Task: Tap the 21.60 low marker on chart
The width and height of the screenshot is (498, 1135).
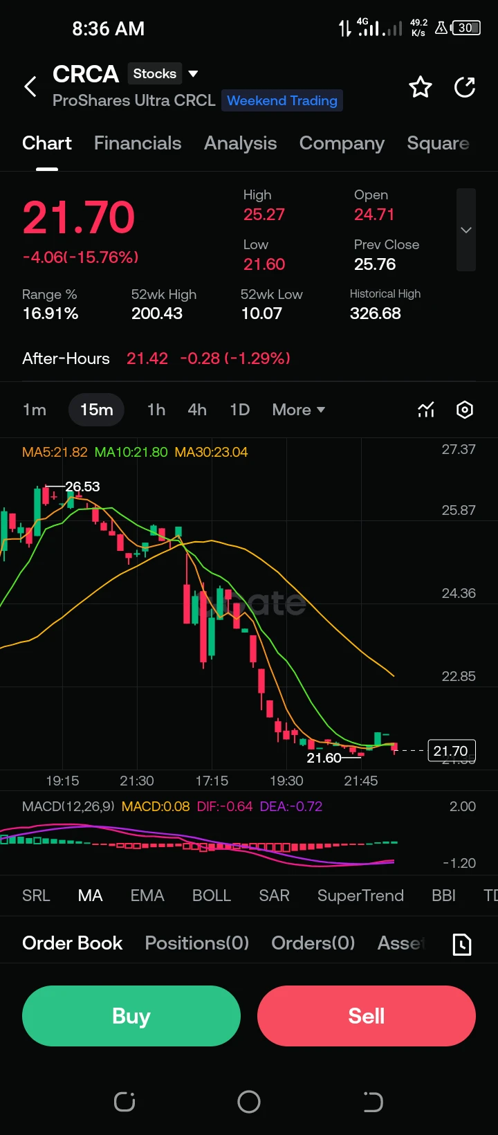Action: [x=324, y=758]
